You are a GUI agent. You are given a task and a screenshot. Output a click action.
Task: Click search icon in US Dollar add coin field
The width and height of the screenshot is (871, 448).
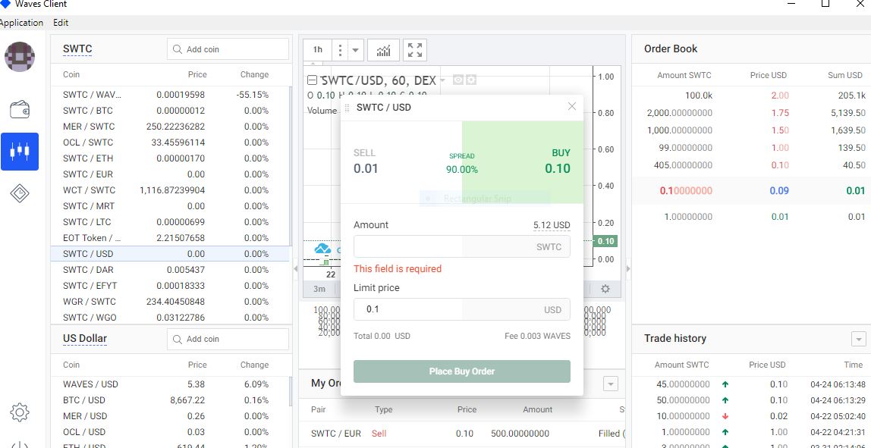coord(178,339)
